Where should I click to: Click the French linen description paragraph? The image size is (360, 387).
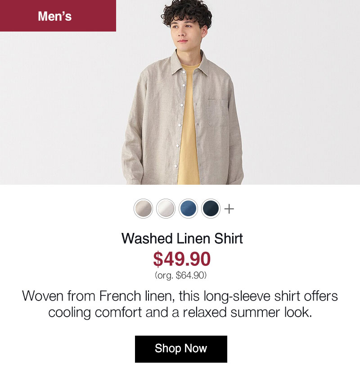(180, 304)
